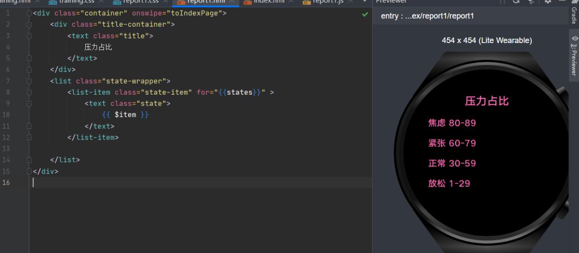Open the Gradle side tool window

574,14
